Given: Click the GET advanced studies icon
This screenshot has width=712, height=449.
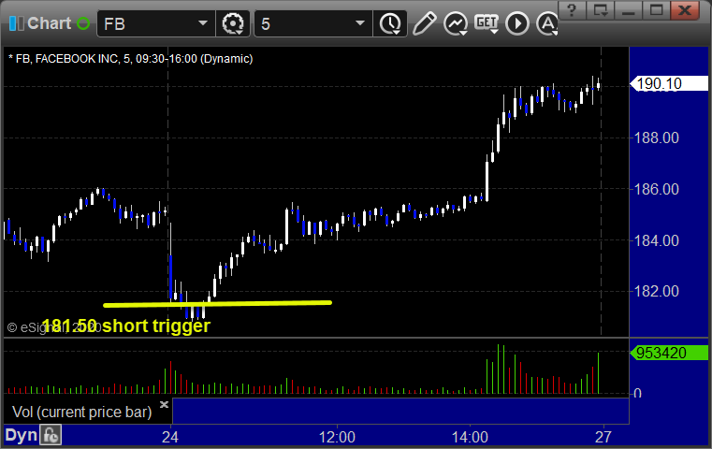Looking at the screenshot, I should (487, 23).
